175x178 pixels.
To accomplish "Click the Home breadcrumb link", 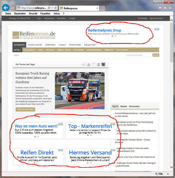I will click(16, 55).
